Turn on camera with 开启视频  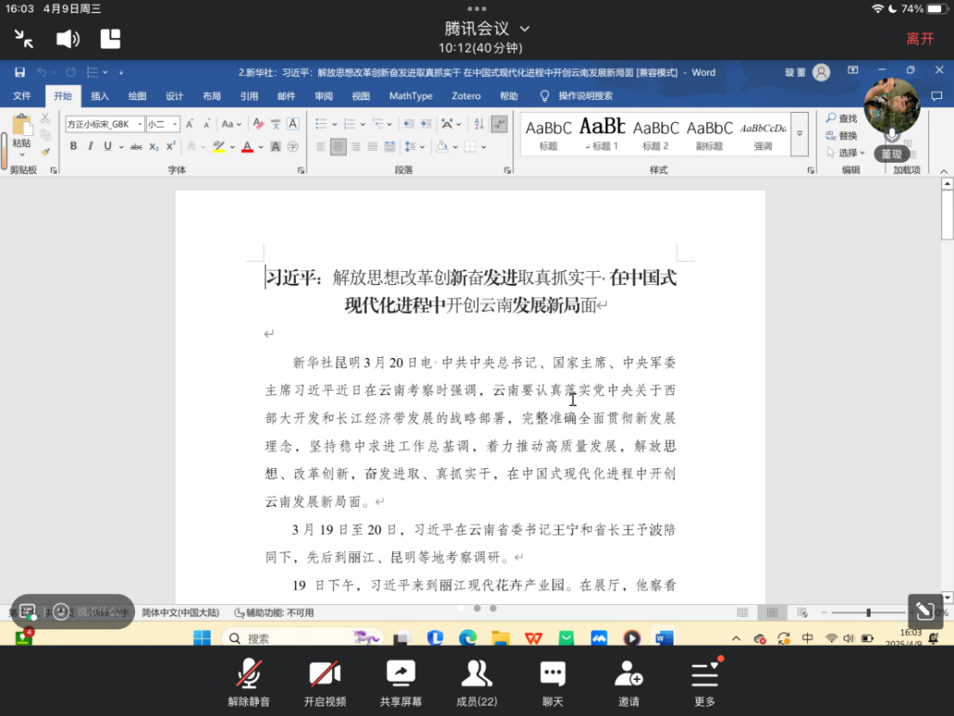pyautogui.click(x=325, y=683)
